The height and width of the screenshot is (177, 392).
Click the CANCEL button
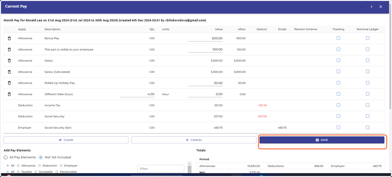tap(194, 140)
